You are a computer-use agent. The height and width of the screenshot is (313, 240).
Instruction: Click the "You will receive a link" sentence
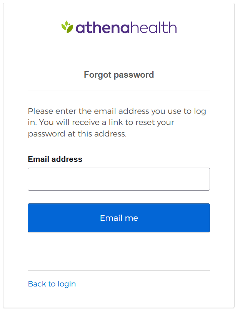coord(115,123)
